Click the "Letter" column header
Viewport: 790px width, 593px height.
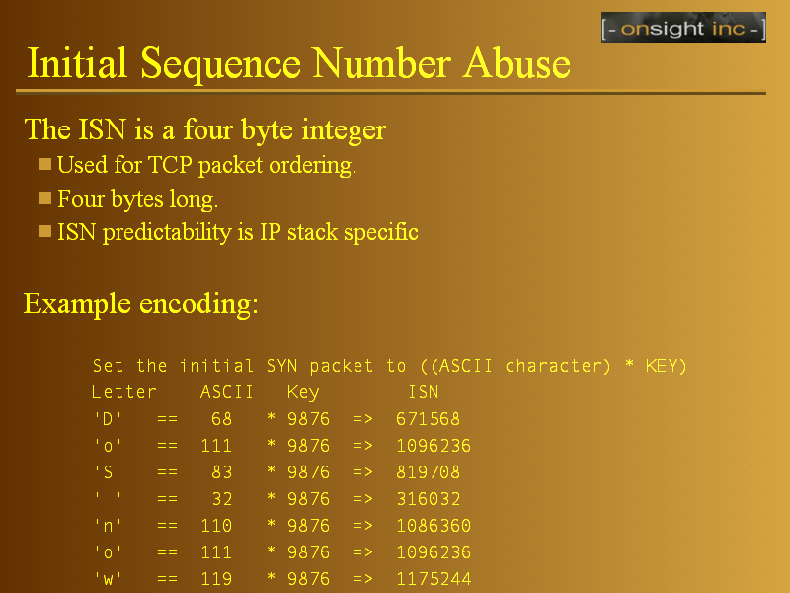point(124,392)
